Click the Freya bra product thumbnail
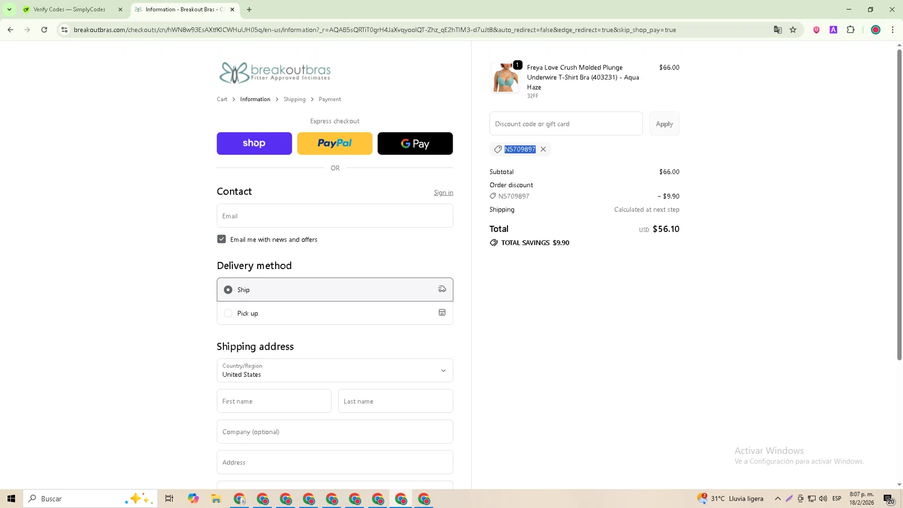Viewport: 903px width, 508px height. click(505, 78)
